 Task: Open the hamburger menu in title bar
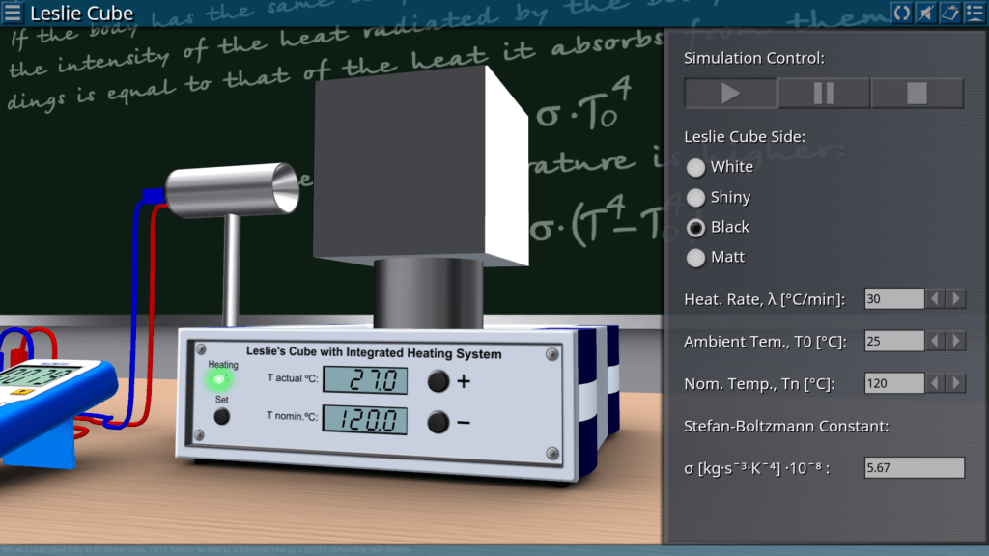pyautogui.click(x=14, y=14)
